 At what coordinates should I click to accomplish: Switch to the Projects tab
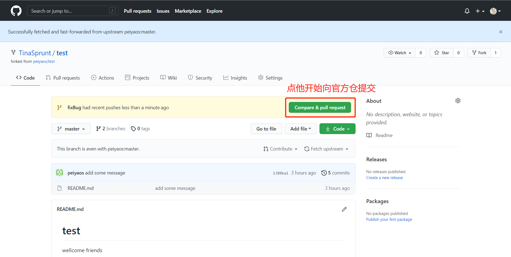pos(137,78)
